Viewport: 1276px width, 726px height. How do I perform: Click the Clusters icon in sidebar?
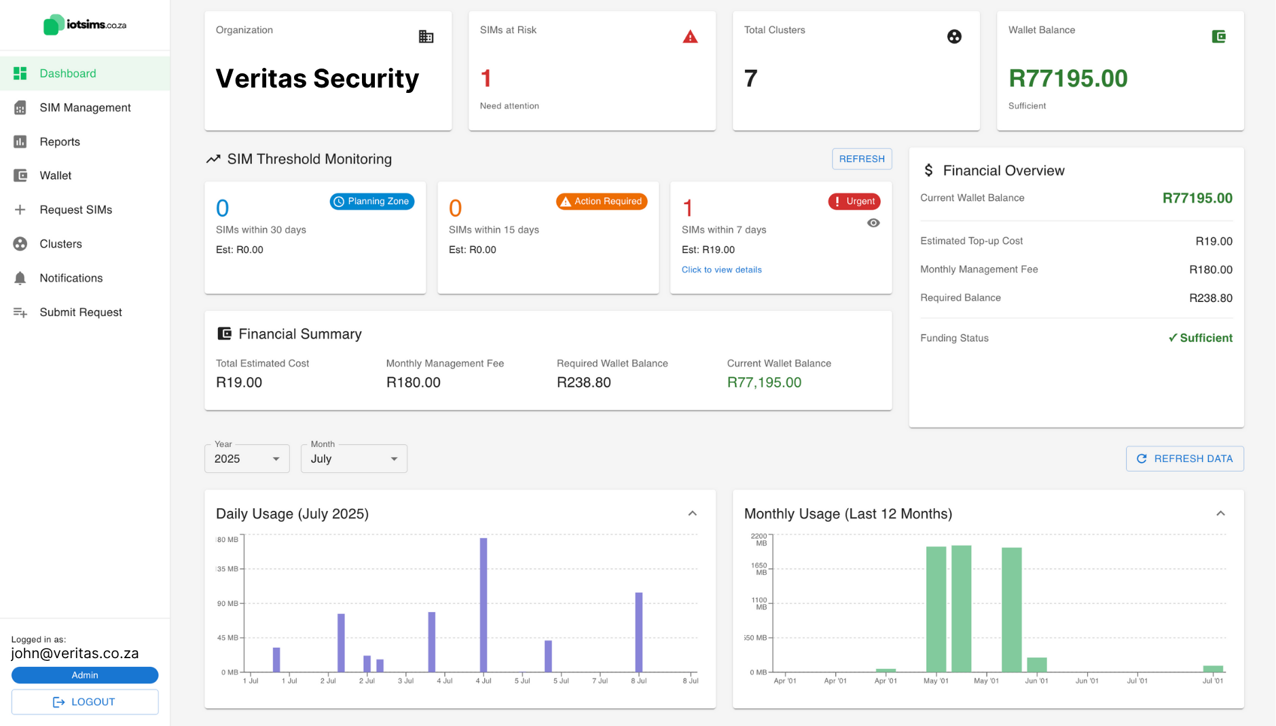point(20,244)
